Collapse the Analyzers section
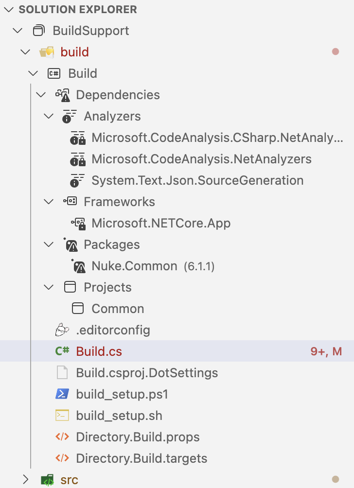The image size is (354, 488). point(48,116)
